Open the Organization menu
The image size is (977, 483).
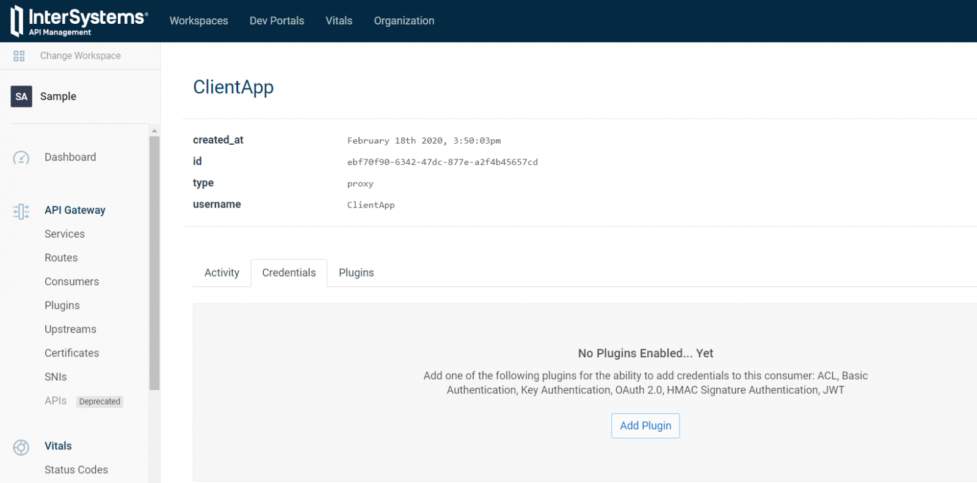404,21
